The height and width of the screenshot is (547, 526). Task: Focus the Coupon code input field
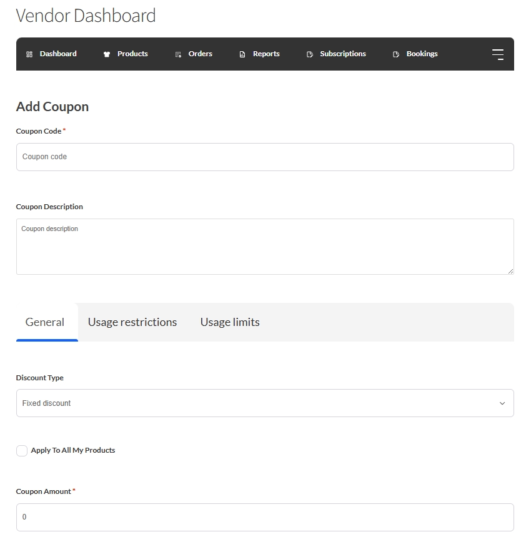[265, 157]
